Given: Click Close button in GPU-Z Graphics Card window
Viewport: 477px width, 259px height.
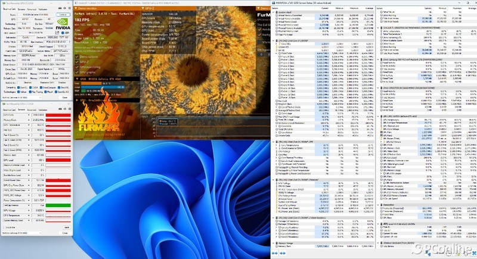Looking at the screenshot, I should point(65,98).
